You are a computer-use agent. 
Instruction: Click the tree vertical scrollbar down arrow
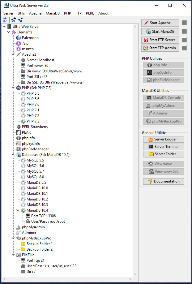pyautogui.click(x=135, y=274)
